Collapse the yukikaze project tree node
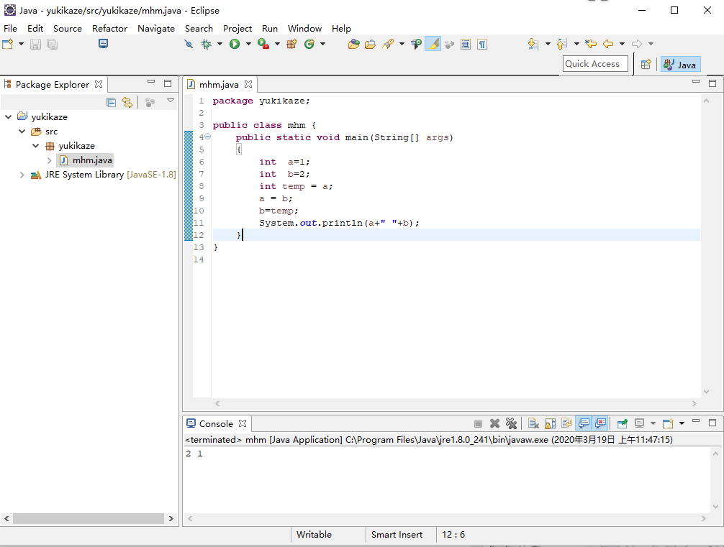Image resolution: width=724 pixels, height=547 pixels. 8,117
